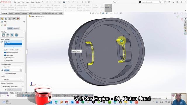Screen dimensions: 187x105
Task: Open the Circular profile dropdown
Action: (13, 79)
